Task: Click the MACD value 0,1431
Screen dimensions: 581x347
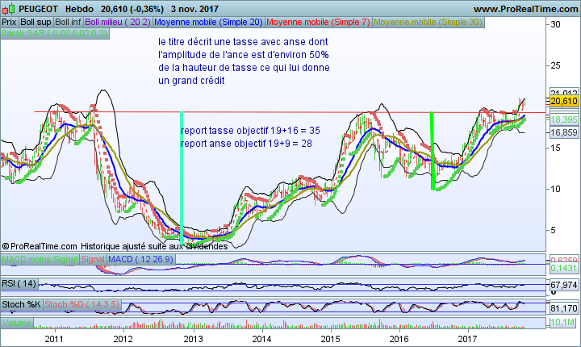Action: pos(564,268)
